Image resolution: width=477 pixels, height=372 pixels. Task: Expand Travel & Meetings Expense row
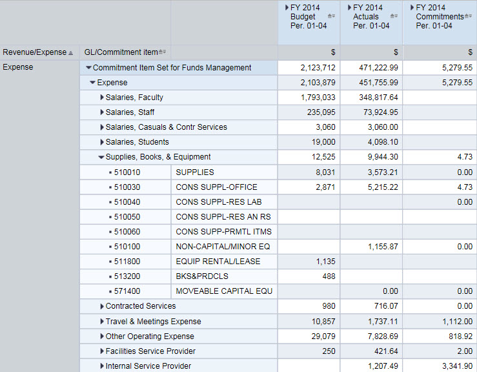click(x=102, y=322)
